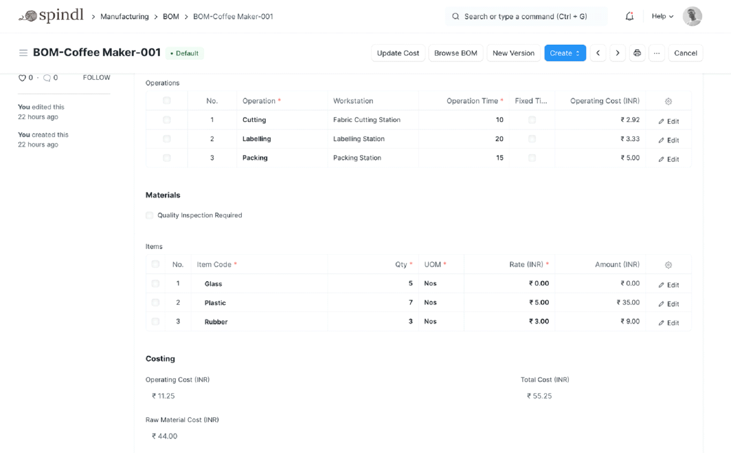This screenshot has width=731, height=453.
Task: Go to next BOM record arrow
Action: [x=617, y=53]
